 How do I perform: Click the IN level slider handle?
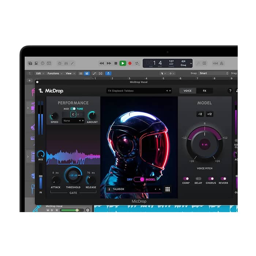click(41, 177)
